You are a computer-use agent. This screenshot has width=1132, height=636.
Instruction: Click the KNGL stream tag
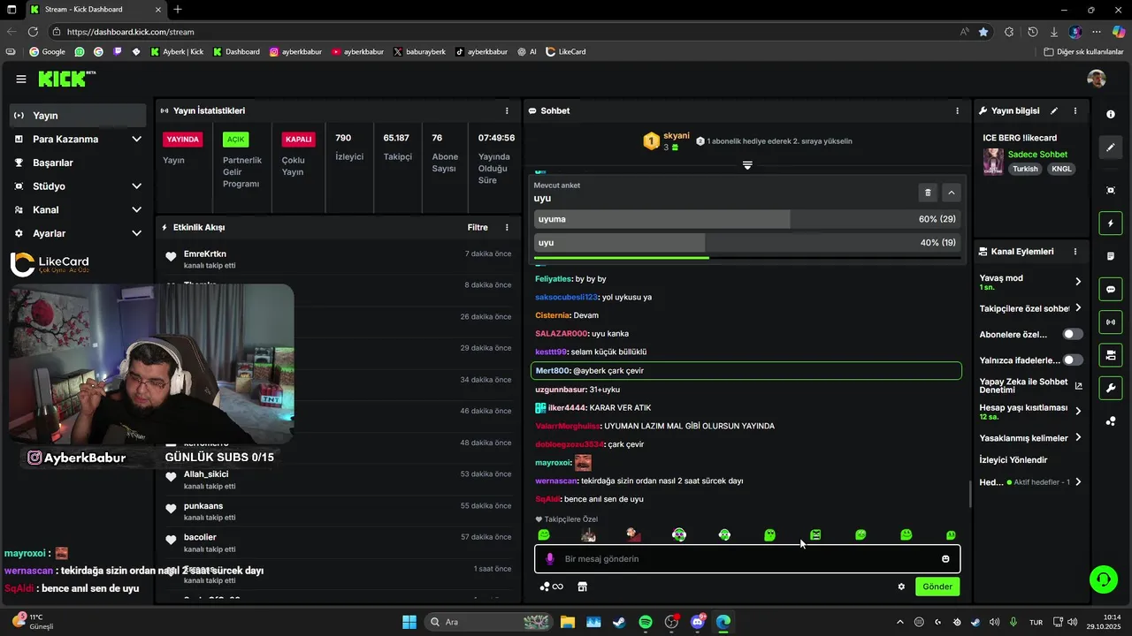point(1061,169)
